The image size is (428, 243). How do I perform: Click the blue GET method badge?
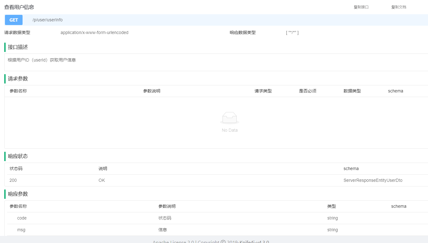coord(14,20)
